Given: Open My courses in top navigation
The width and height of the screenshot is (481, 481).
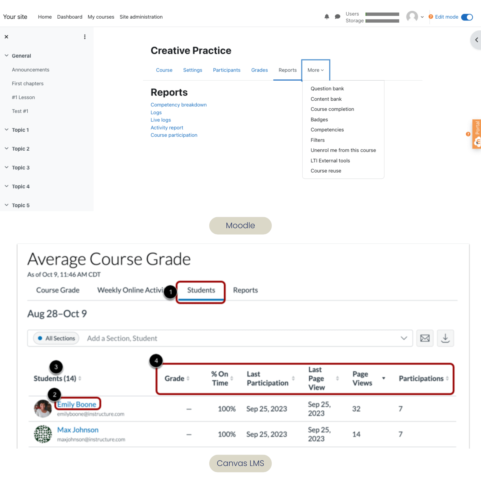Looking at the screenshot, I should tap(101, 17).
